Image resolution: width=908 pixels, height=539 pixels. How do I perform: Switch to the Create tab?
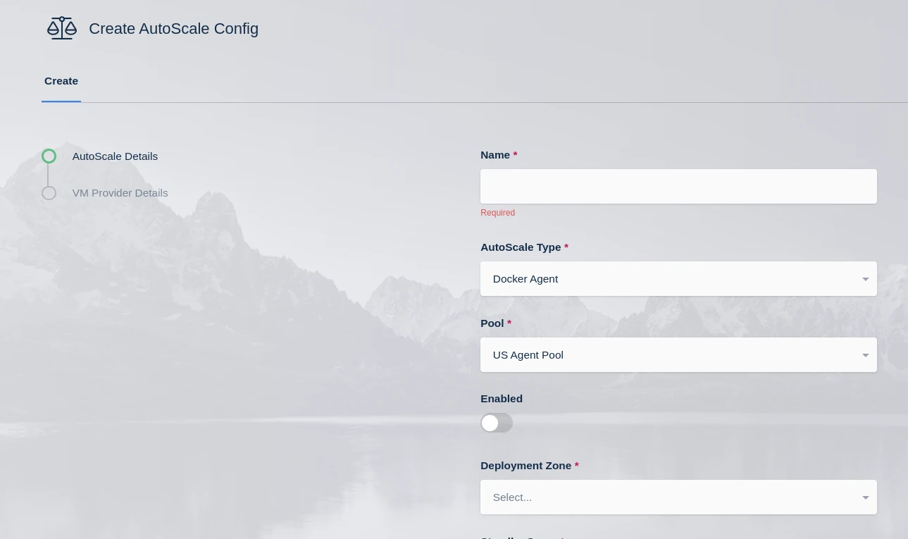point(61,81)
